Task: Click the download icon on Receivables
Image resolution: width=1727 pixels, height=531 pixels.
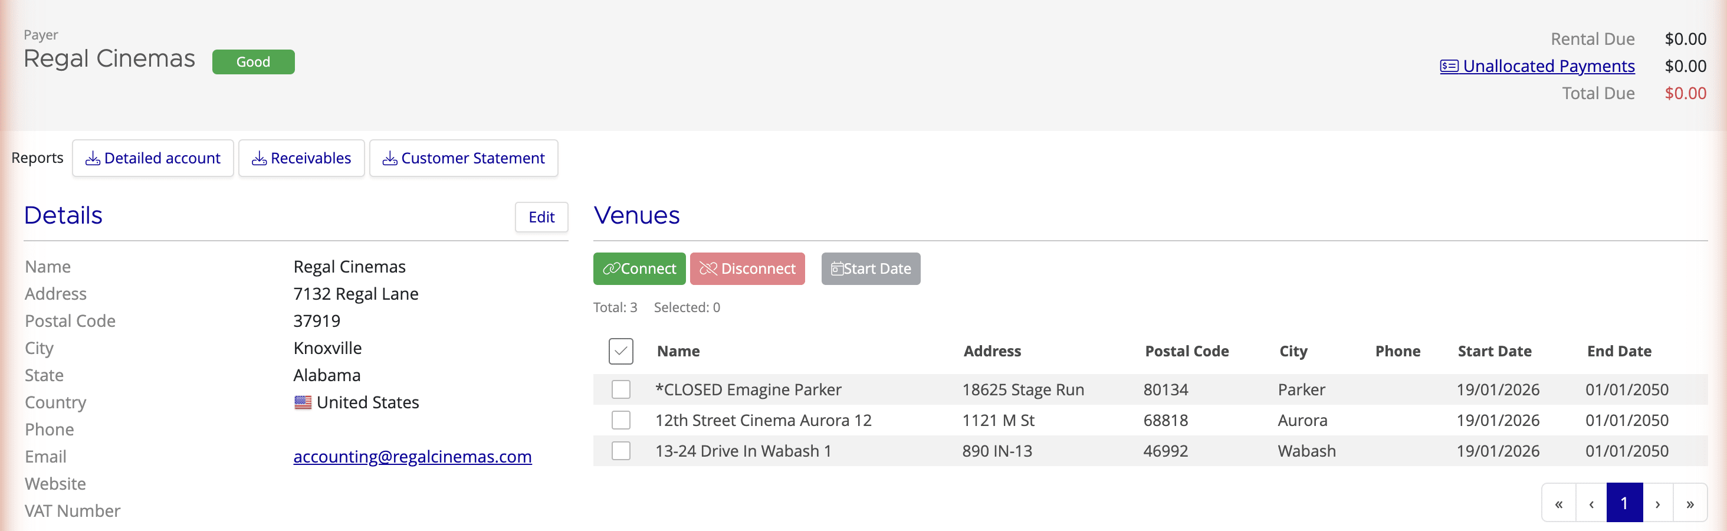Action: (260, 158)
